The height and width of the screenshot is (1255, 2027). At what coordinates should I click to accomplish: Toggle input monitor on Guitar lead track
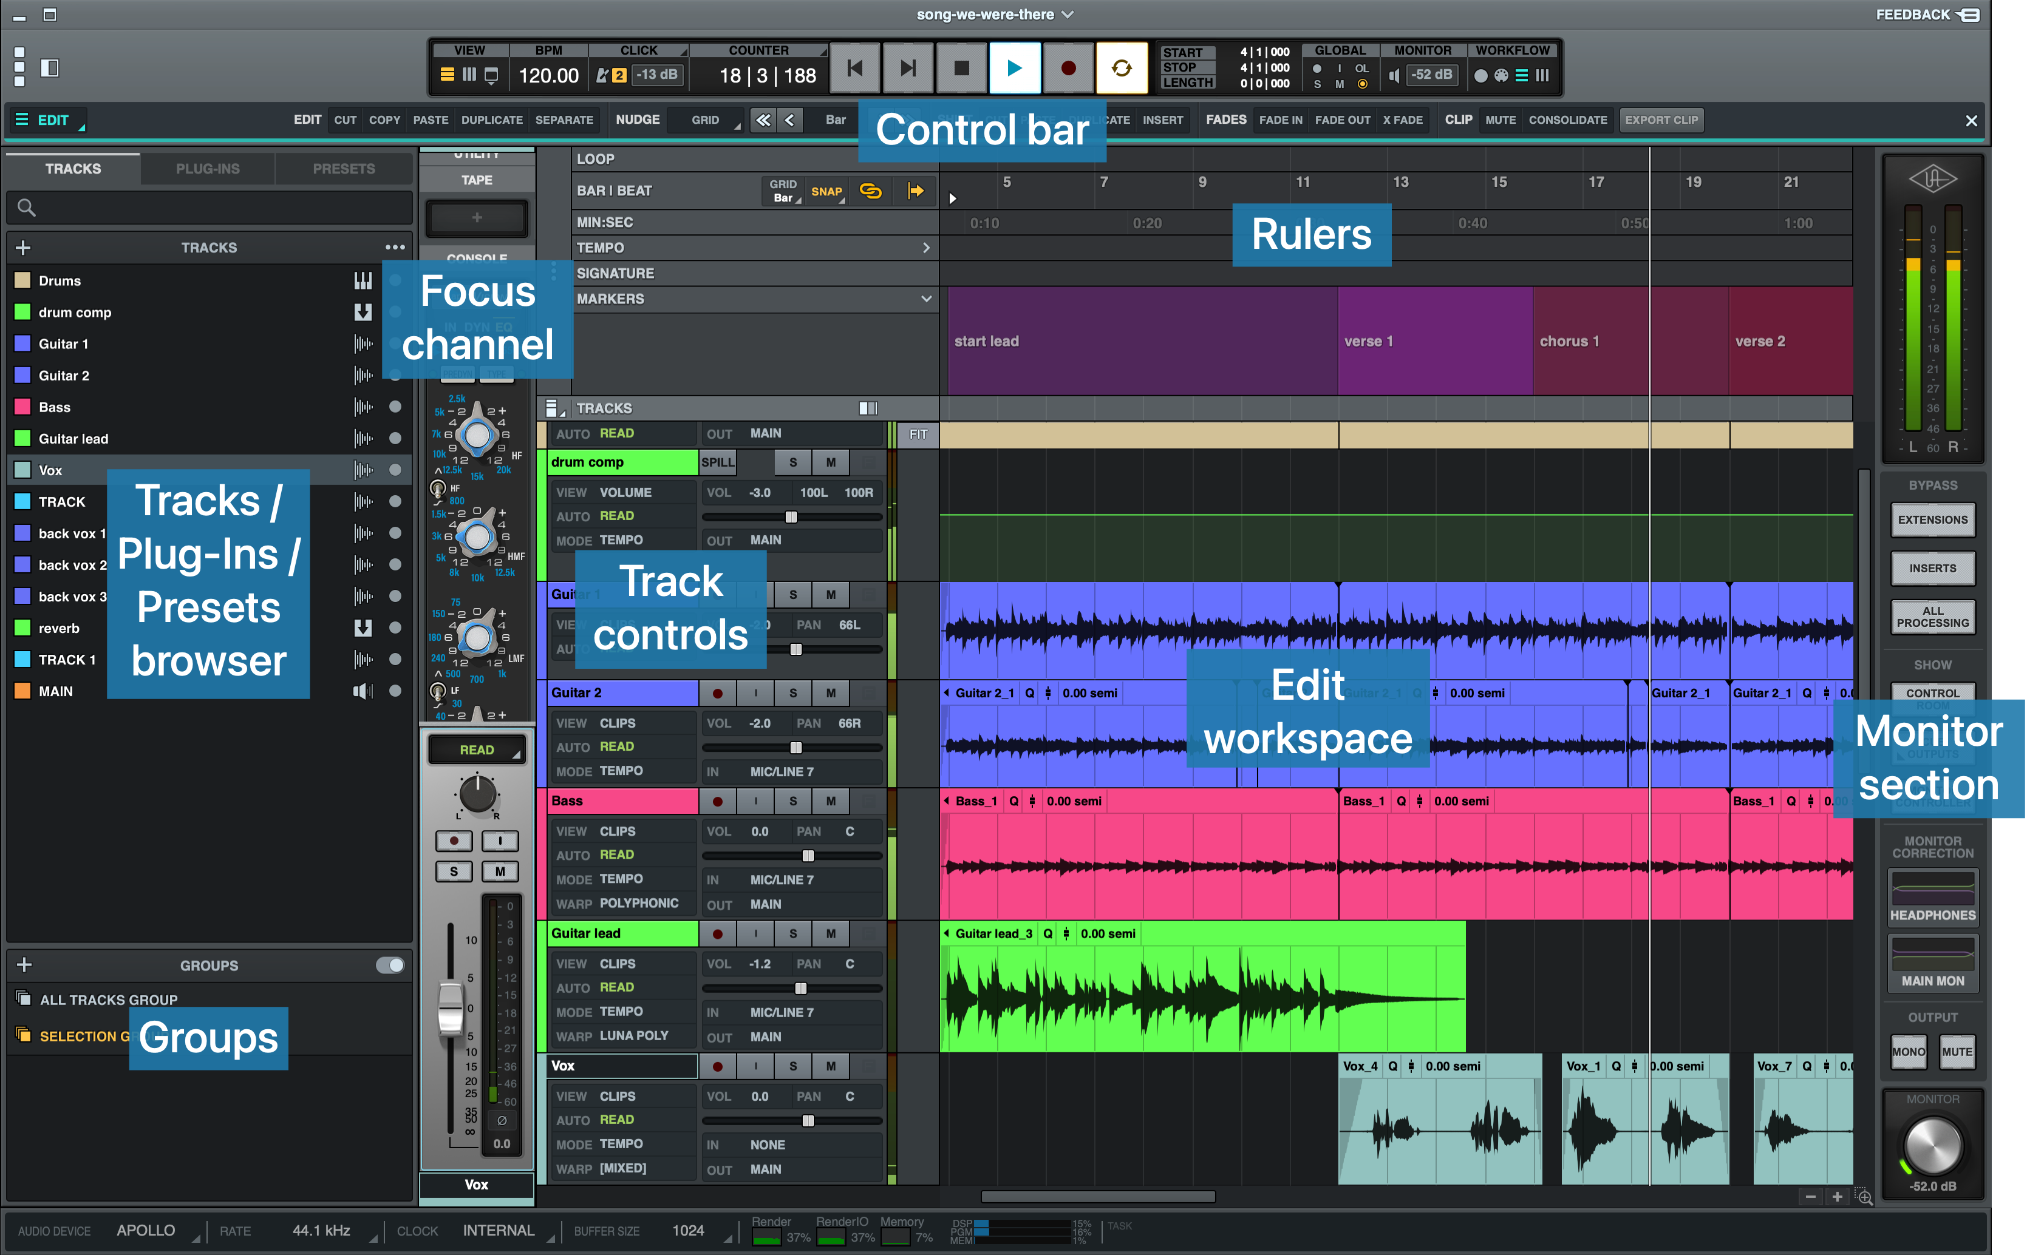point(755,934)
